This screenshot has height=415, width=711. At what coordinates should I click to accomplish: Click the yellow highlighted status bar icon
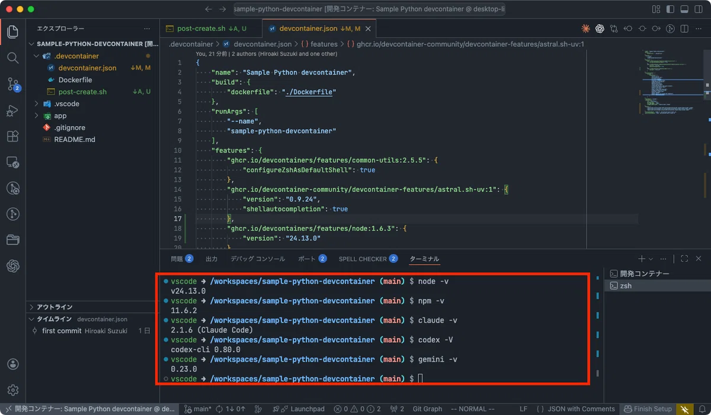tap(685, 409)
